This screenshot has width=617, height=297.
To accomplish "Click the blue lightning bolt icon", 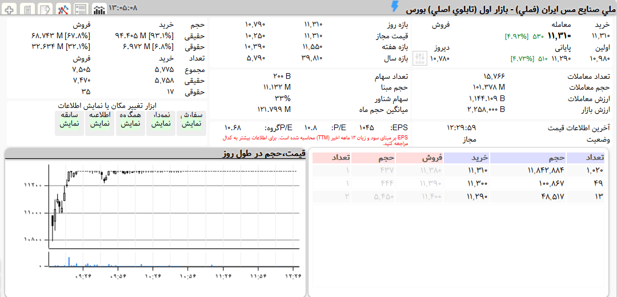I will coord(395,7).
